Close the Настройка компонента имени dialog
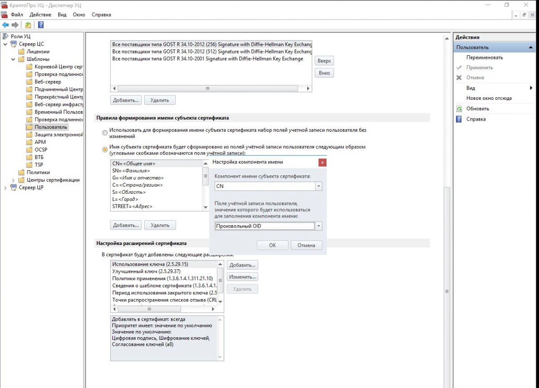The image size is (539, 388). 323,162
